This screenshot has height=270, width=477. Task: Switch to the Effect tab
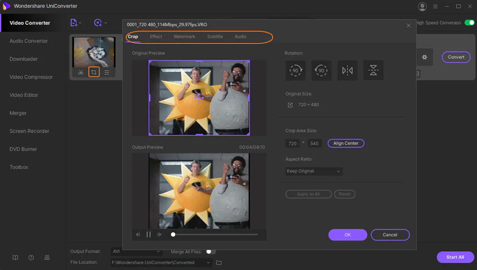[156, 36]
